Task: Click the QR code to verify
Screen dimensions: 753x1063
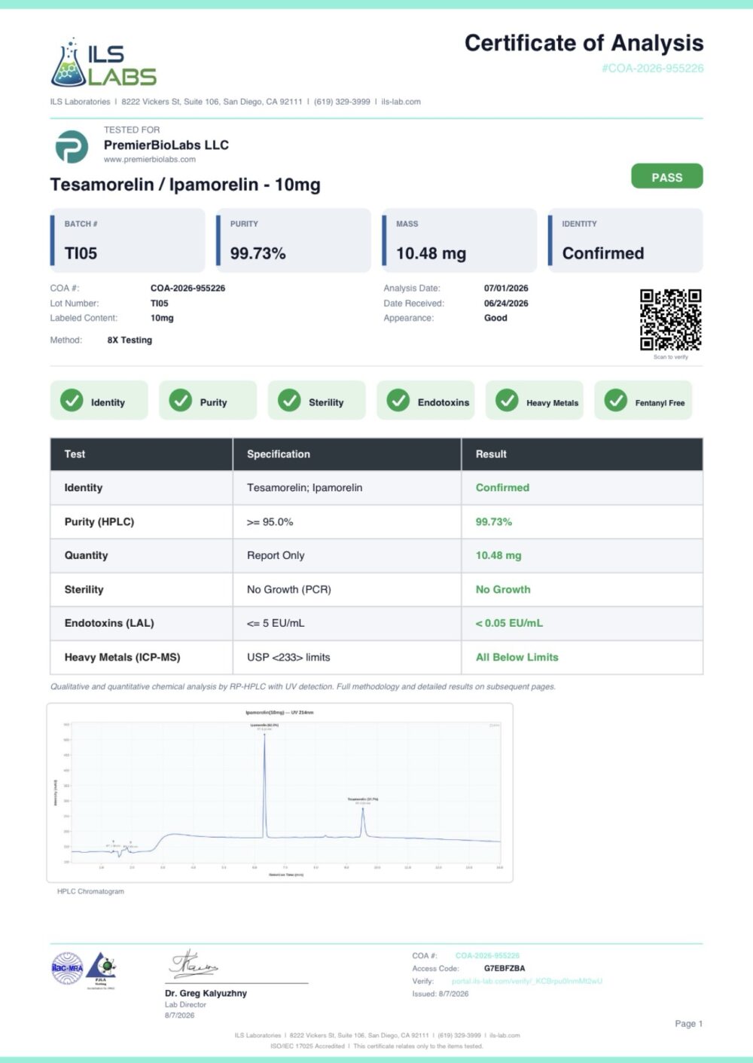Action: [x=670, y=319]
